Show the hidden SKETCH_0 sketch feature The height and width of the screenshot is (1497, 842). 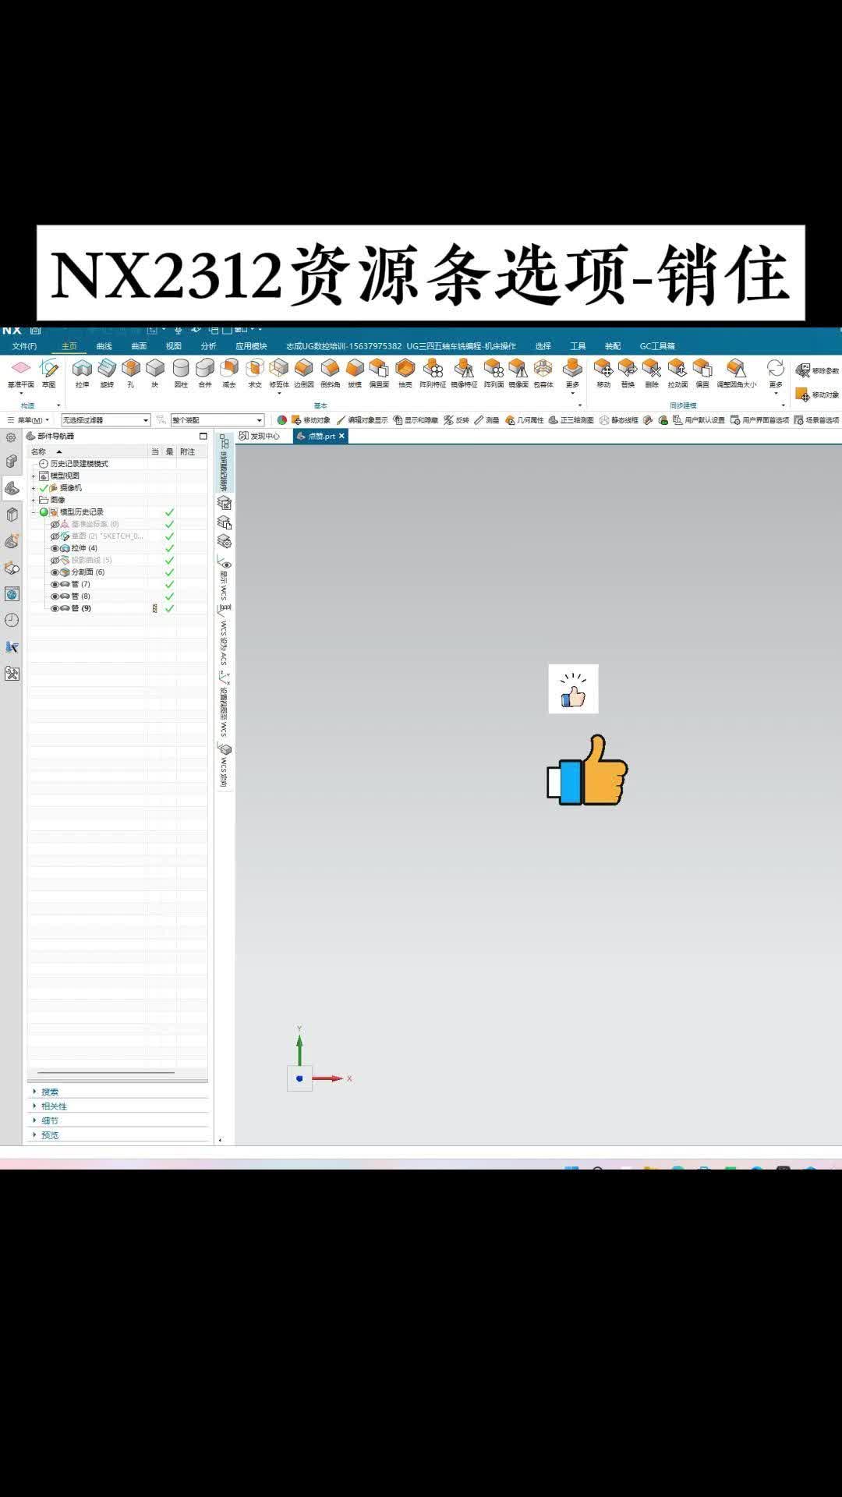[x=55, y=536]
